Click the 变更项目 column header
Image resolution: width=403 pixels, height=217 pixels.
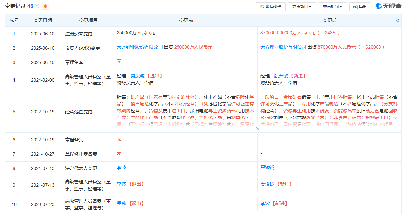(x=88, y=20)
